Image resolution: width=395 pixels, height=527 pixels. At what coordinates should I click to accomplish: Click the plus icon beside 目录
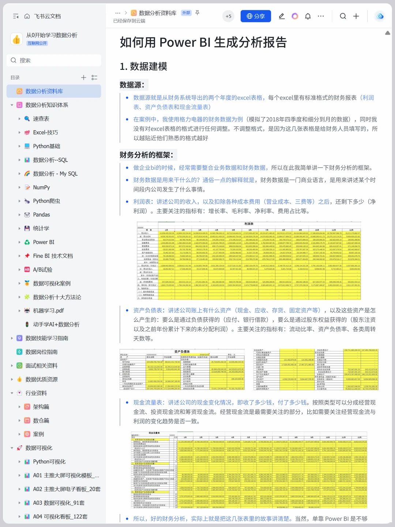83,77
